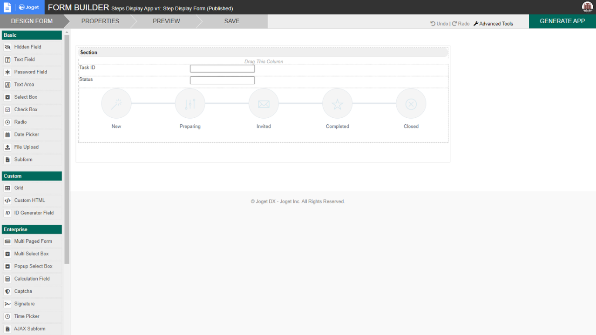
Task: Select the Radio palette element
Action: pyautogui.click(x=20, y=122)
